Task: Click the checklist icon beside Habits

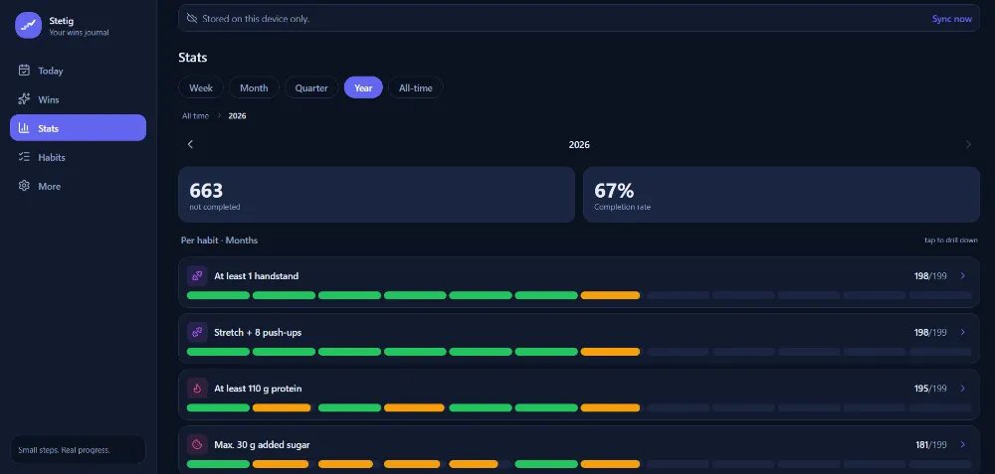Action: click(x=24, y=157)
